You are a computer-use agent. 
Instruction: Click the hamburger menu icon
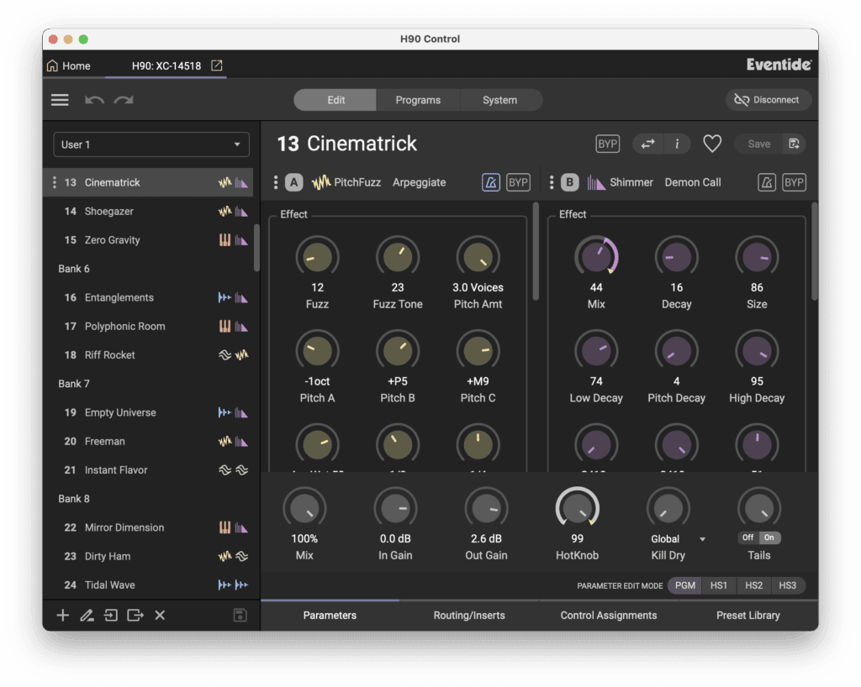point(60,100)
